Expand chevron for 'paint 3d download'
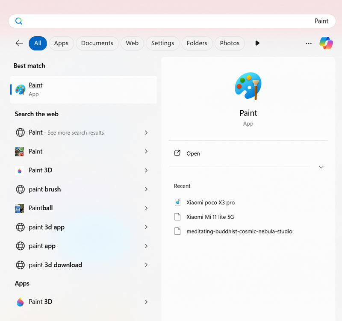Viewport: 342px width, 321px height. click(146, 265)
